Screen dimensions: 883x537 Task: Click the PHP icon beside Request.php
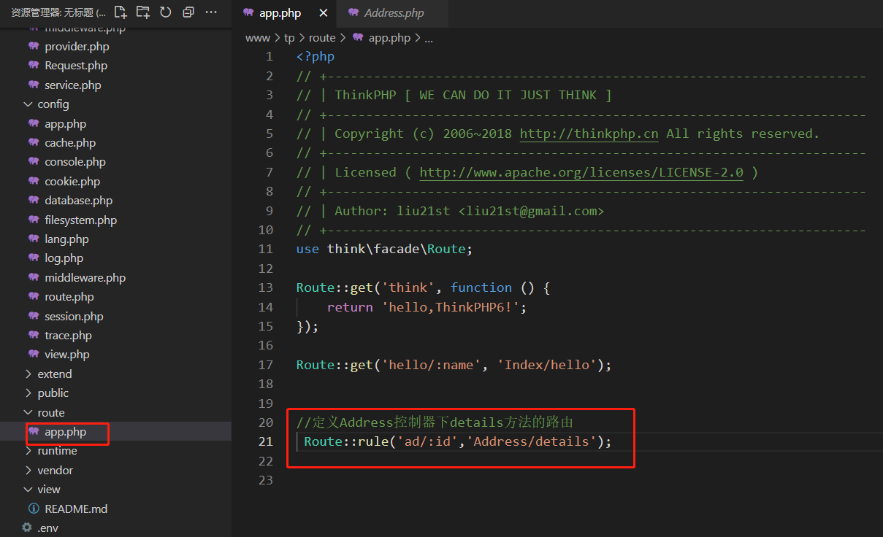[34, 66]
